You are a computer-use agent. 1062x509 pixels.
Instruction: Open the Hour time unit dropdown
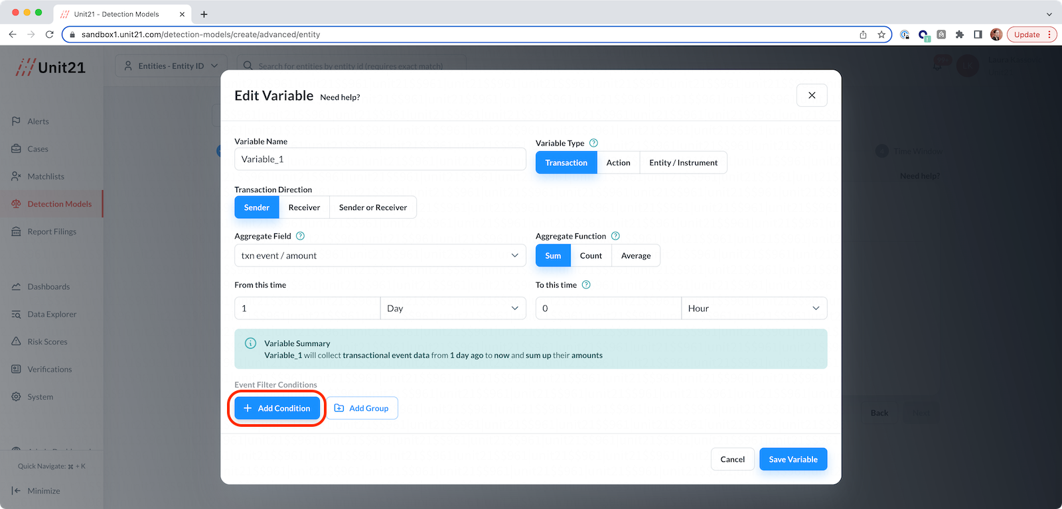click(x=754, y=308)
